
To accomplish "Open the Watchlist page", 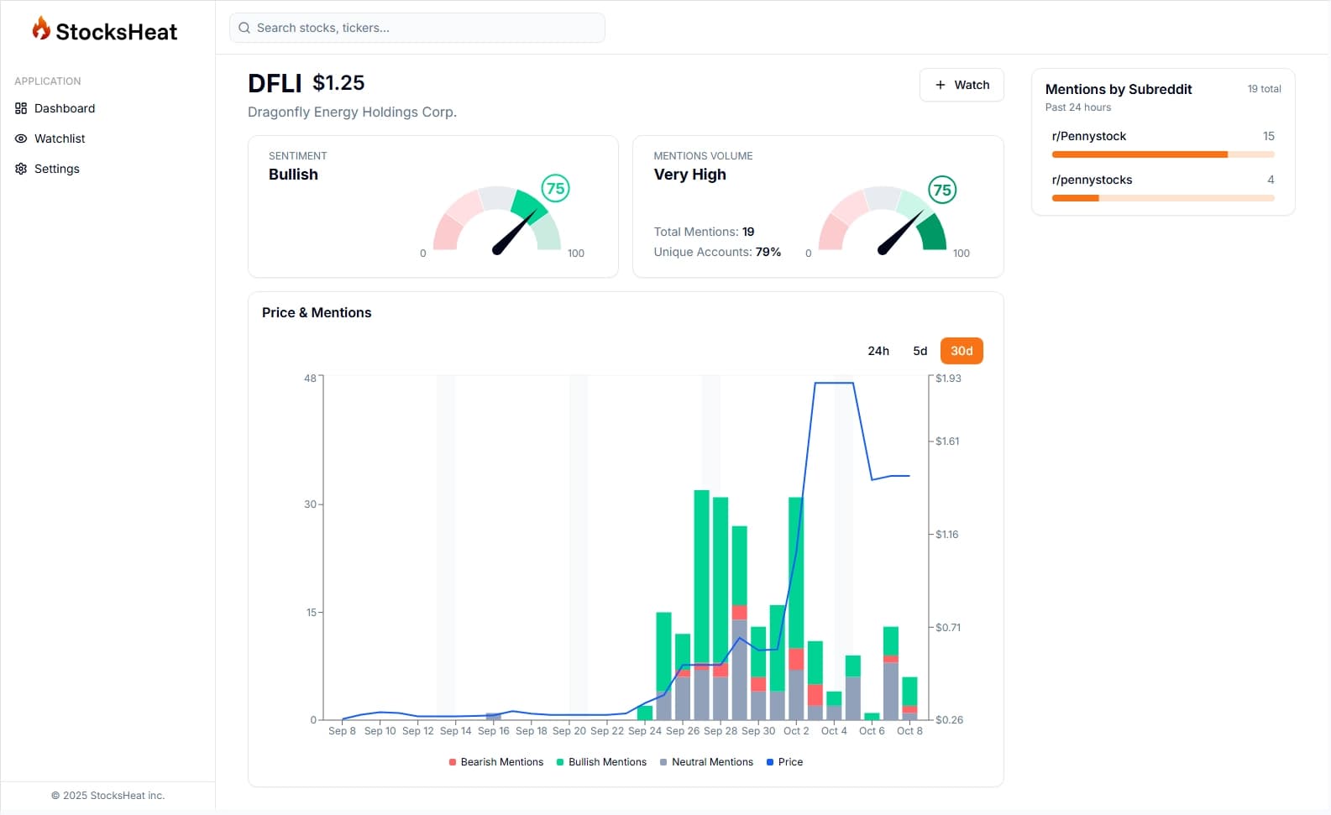I will (x=60, y=138).
